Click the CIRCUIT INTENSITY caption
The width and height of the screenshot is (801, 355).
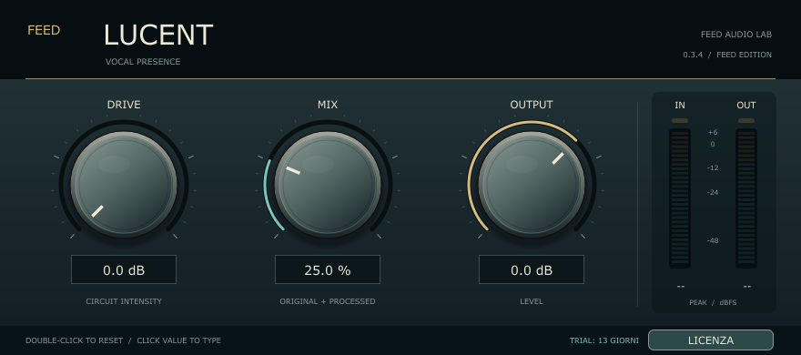pos(124,301)
